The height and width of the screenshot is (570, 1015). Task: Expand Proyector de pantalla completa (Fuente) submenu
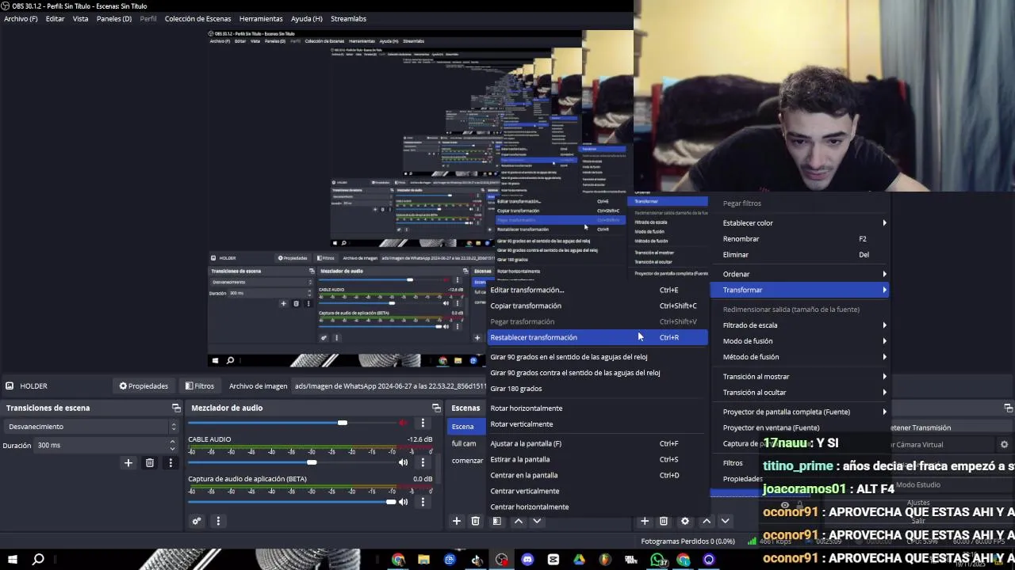[x=799, y=412]
